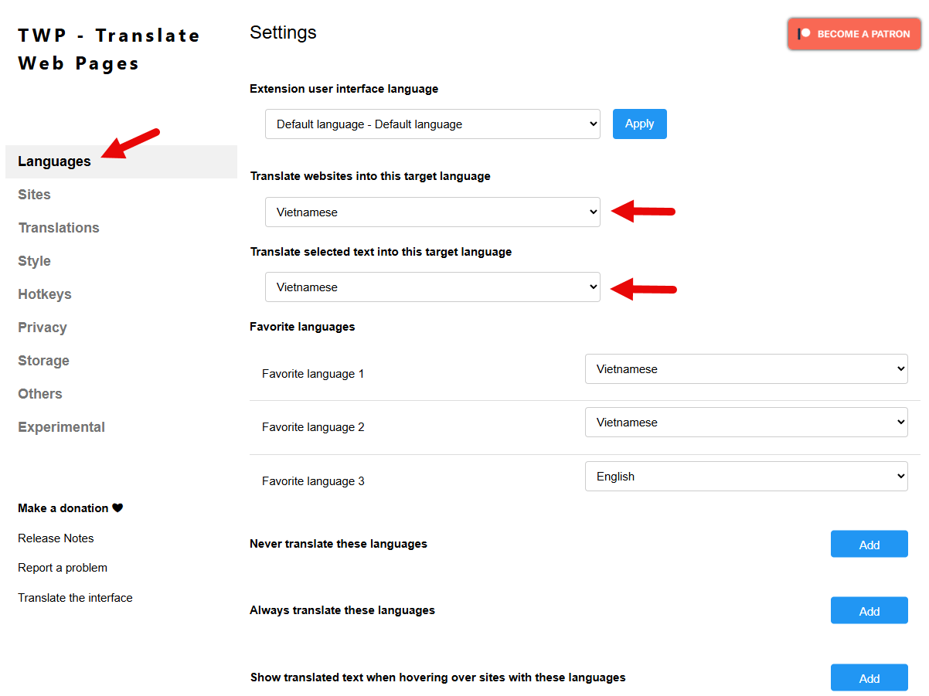The image size is (929, 696).
Task: Click the Settings page heading
Action: click(x=283, y=33)
